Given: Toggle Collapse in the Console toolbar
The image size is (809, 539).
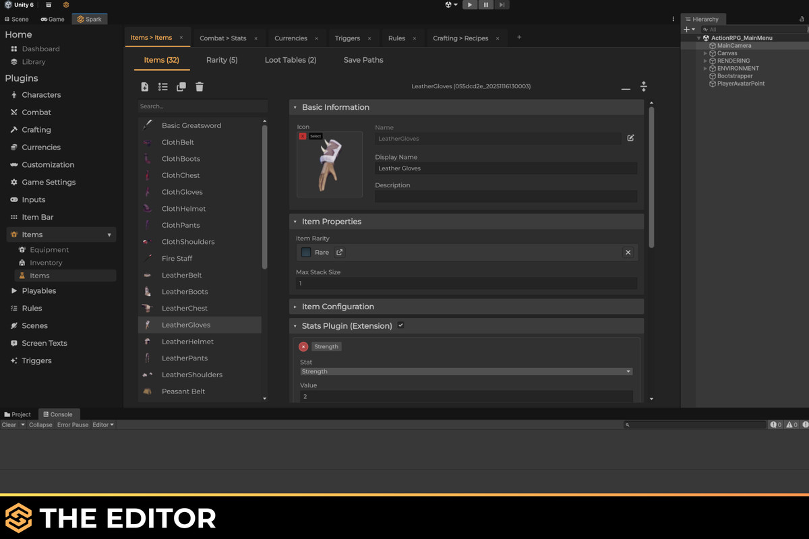Looking at the screenshot, I should [40, 424].
